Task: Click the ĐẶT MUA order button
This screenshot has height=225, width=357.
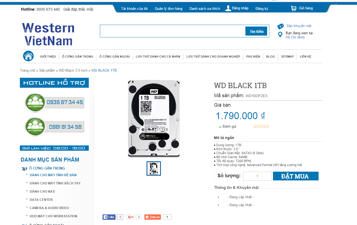Action: [x=296, y=176]
